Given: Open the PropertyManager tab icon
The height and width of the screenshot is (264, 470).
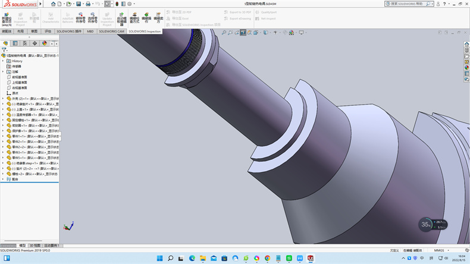Looking at the screenshot, I should (15, 43).
